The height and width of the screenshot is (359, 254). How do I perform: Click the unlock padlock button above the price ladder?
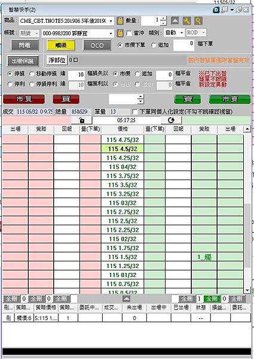tap(82, 120)
